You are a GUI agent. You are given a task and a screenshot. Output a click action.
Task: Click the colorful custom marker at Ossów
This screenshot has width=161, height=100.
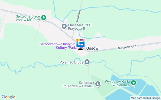click(x=80, y=43)
